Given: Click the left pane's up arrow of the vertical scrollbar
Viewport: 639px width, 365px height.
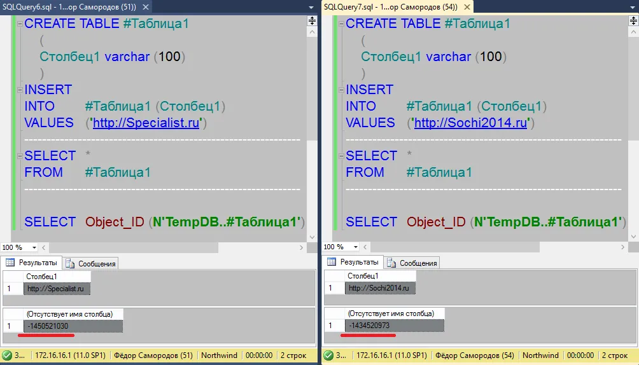Looking at the screenshot, I should click(312, 32).
